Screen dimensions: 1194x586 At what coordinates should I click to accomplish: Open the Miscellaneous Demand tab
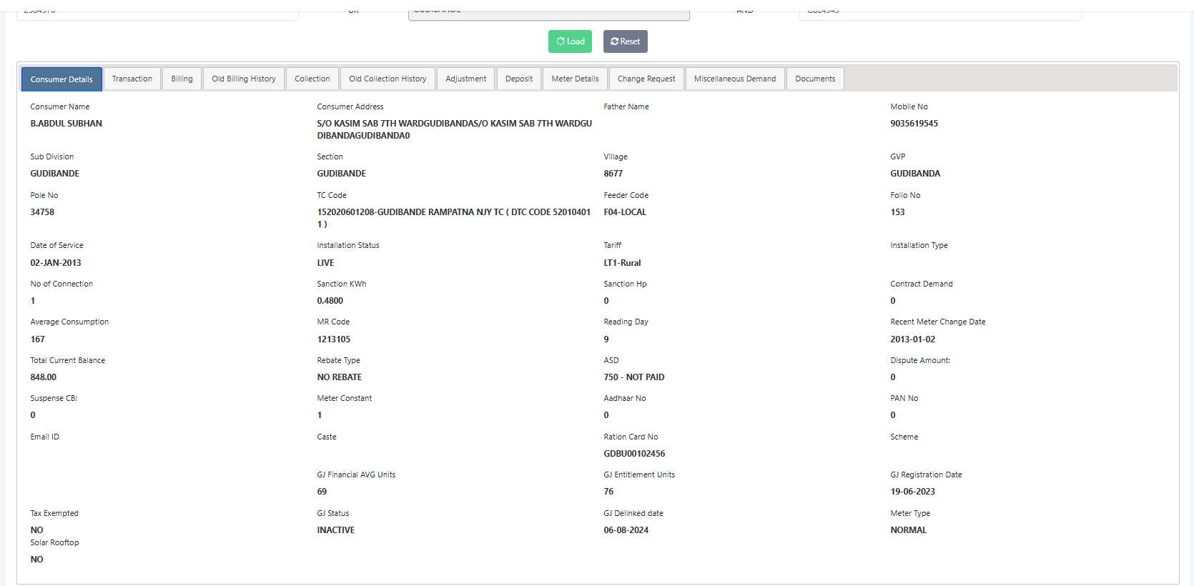735,79
